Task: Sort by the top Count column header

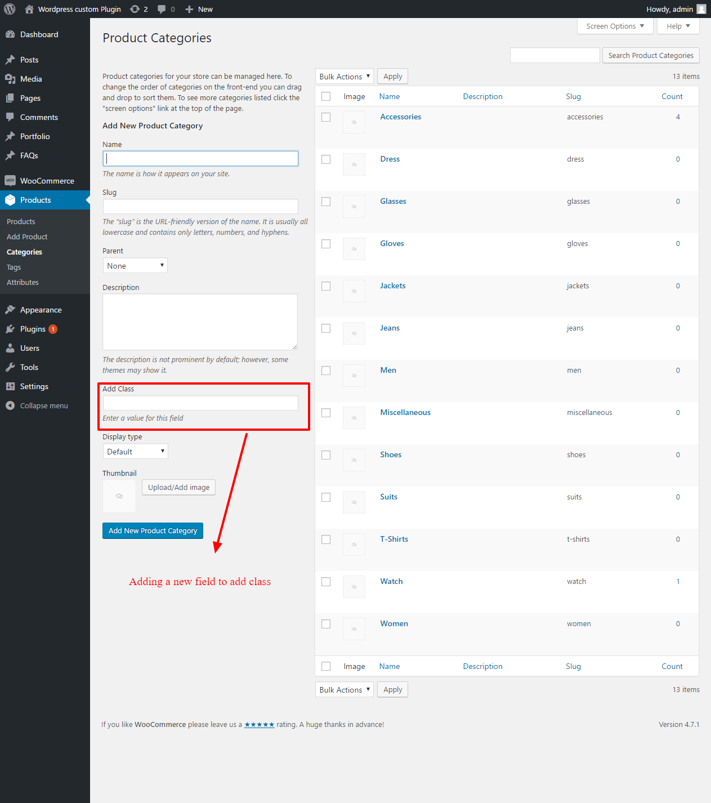Action: pos(672,96)
